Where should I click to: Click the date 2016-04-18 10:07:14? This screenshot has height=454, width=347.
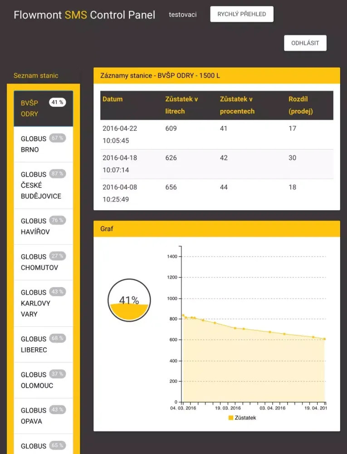tap(120, 164)
